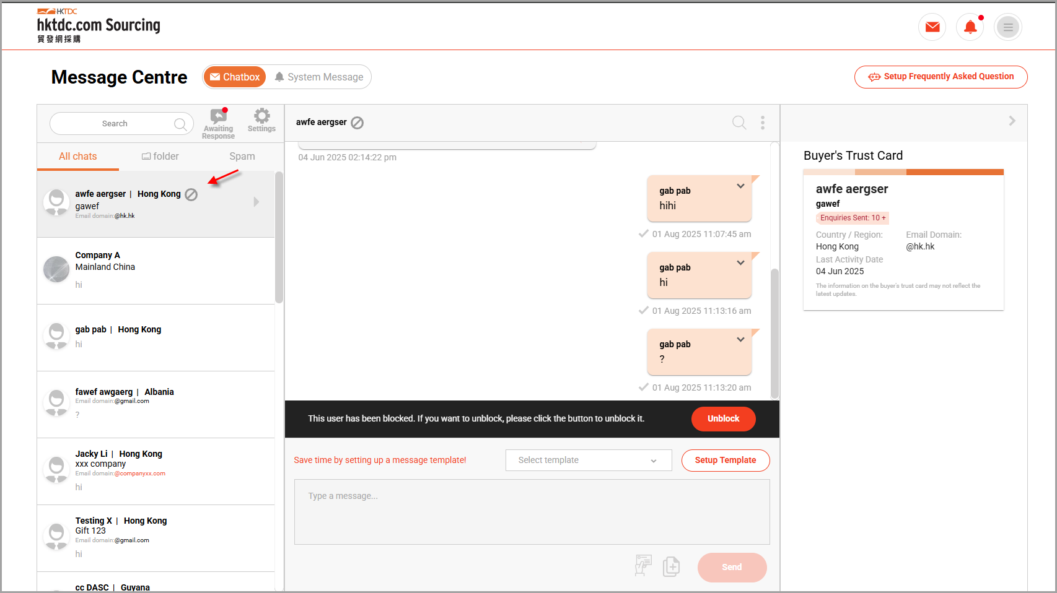Open the fawef awgaerg Albania chat
This screenshot has height=593, width=1057.
[x=156, y=405]
